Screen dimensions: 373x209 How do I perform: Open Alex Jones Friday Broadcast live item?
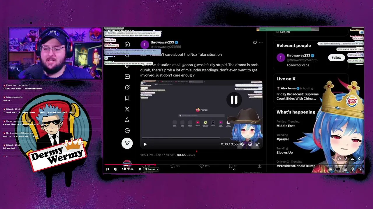[x=298, y=96]
